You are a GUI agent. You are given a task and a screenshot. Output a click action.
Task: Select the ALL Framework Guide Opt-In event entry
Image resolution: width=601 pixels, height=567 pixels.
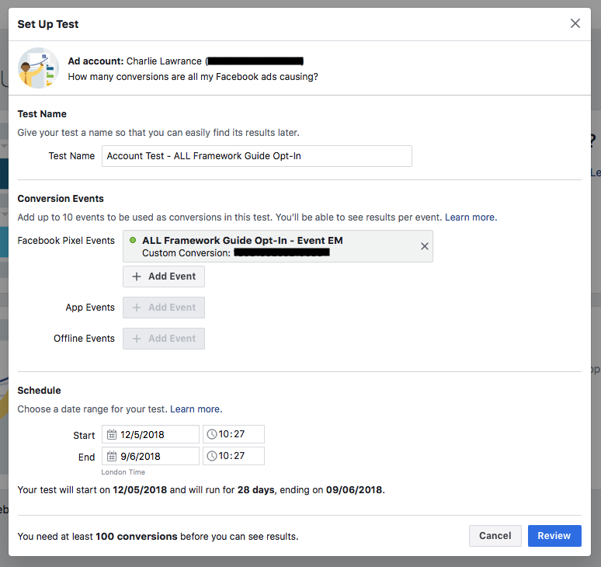278,246
